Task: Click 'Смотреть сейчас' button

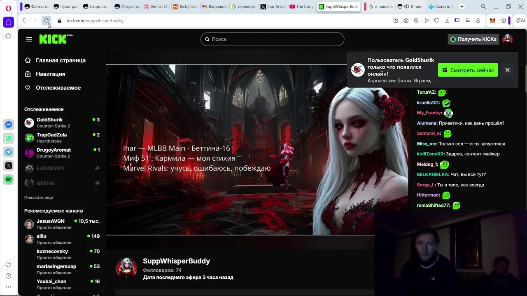Action: coord(468,70)
